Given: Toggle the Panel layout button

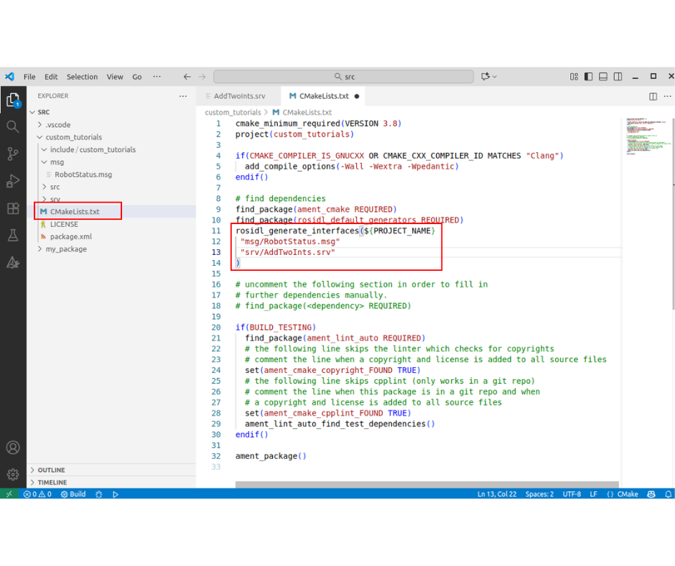Looking at the screenshot, I should (603, 77).
